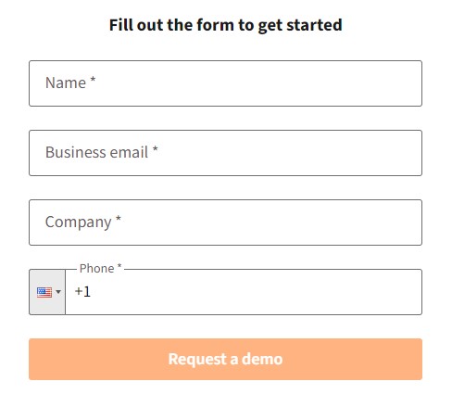Click the asterisk after Business email
Viewport: 452px width, 394px height.
click(x=156, y=149)
